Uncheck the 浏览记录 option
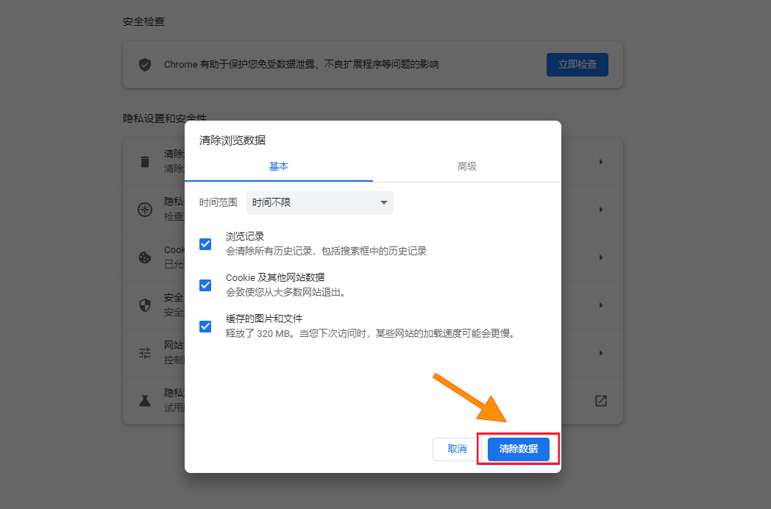The width and height of the screenshot is (771, 509). [x=205, y=243]
